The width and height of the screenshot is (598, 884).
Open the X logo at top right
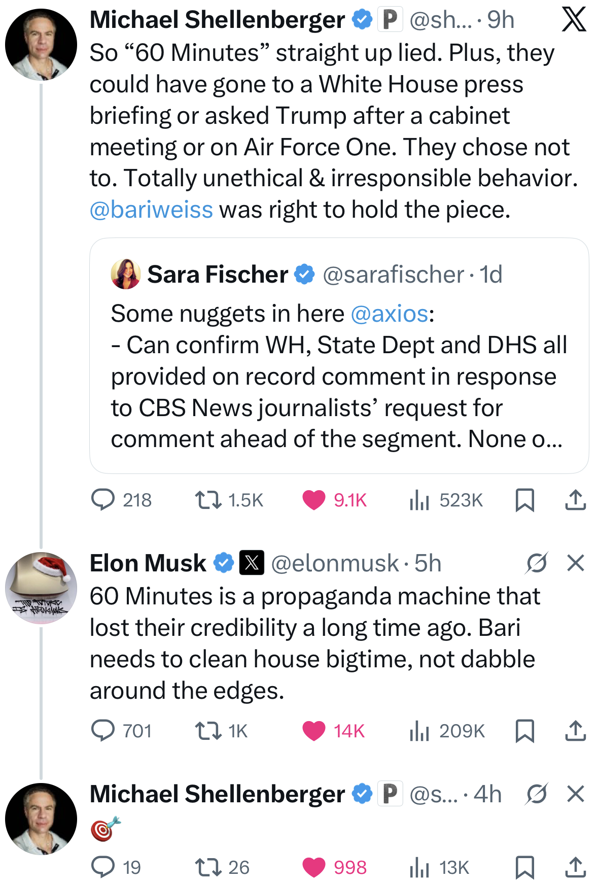tap(574, 20)
